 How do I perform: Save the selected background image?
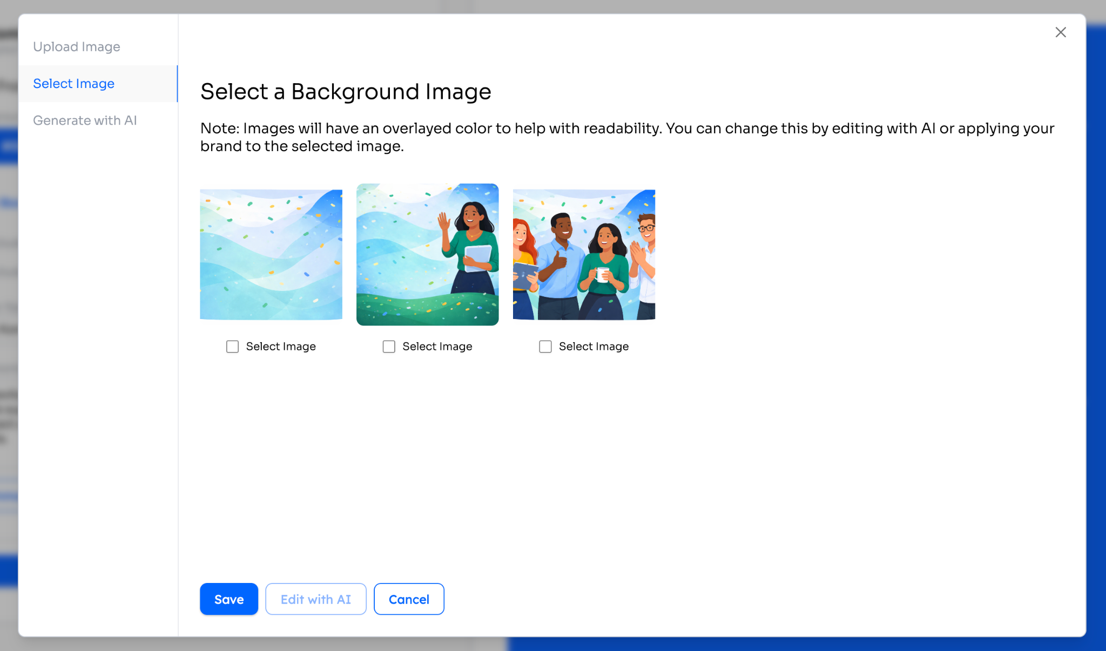click(x=229, y=599)
